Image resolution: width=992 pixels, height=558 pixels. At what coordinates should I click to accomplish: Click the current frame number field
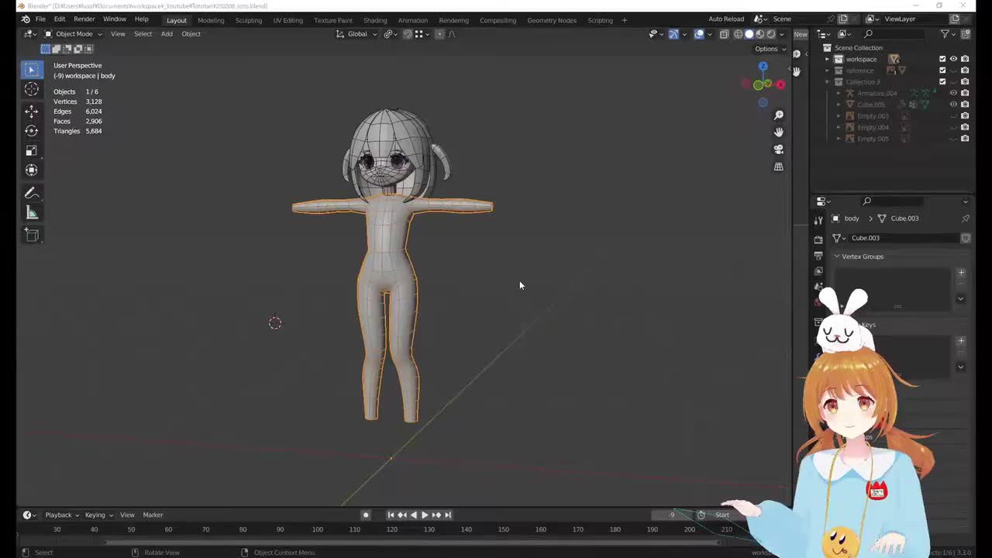(671, 515)
